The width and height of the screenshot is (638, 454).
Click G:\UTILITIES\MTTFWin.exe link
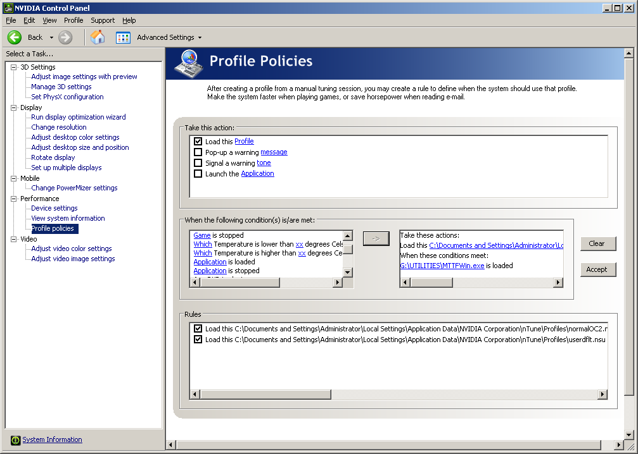click(442, 266)
